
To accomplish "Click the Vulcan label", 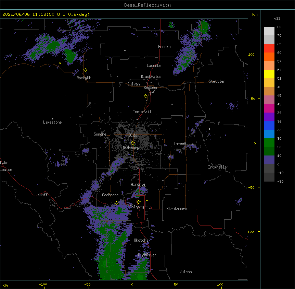I will 186,272.
